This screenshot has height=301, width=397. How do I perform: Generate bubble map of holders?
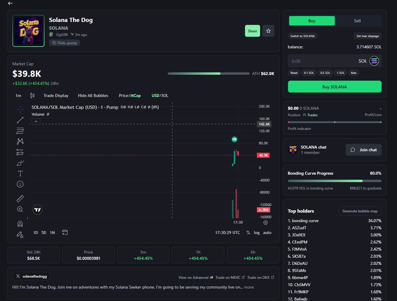pos(360,211)
